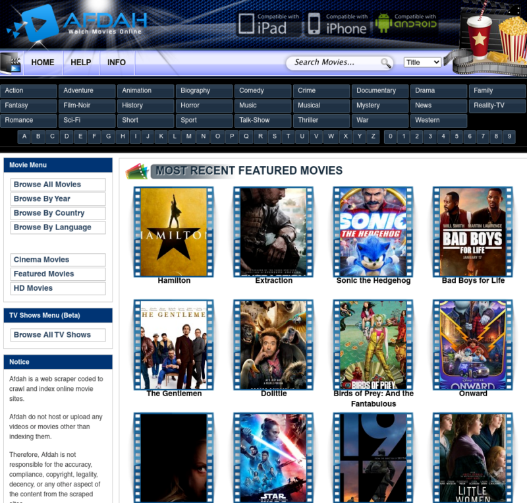
Task: Open the Onward movie poster
Action: click(x=473, y=345)
